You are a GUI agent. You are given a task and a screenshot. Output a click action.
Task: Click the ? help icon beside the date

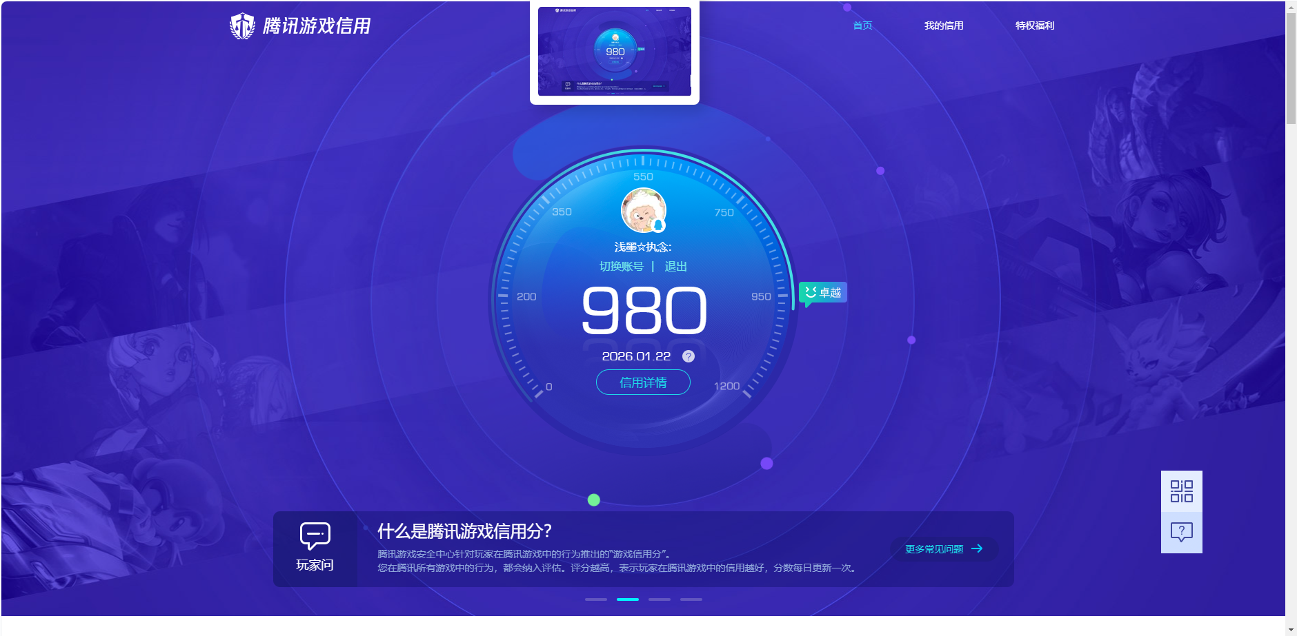tap(688, 356)
